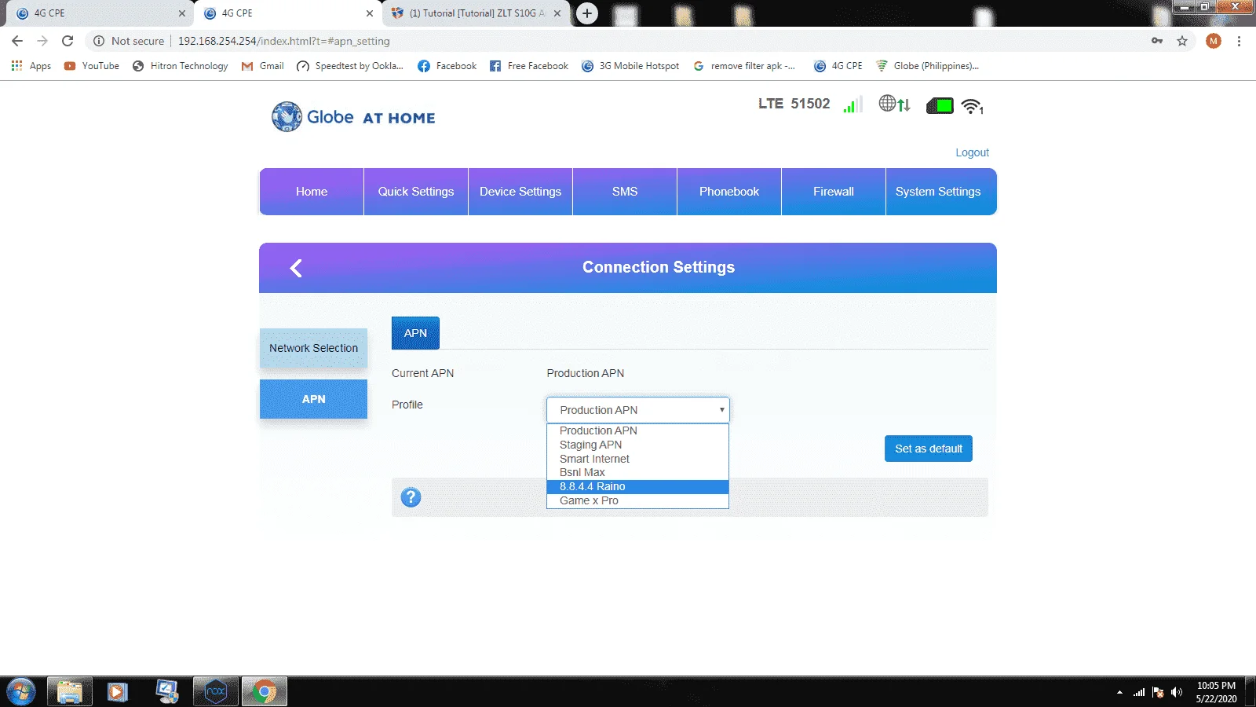The width and height of the screenshot is (1256, 707).
Task: Bookmark this page with the star icon
Action: (1182, 41)
